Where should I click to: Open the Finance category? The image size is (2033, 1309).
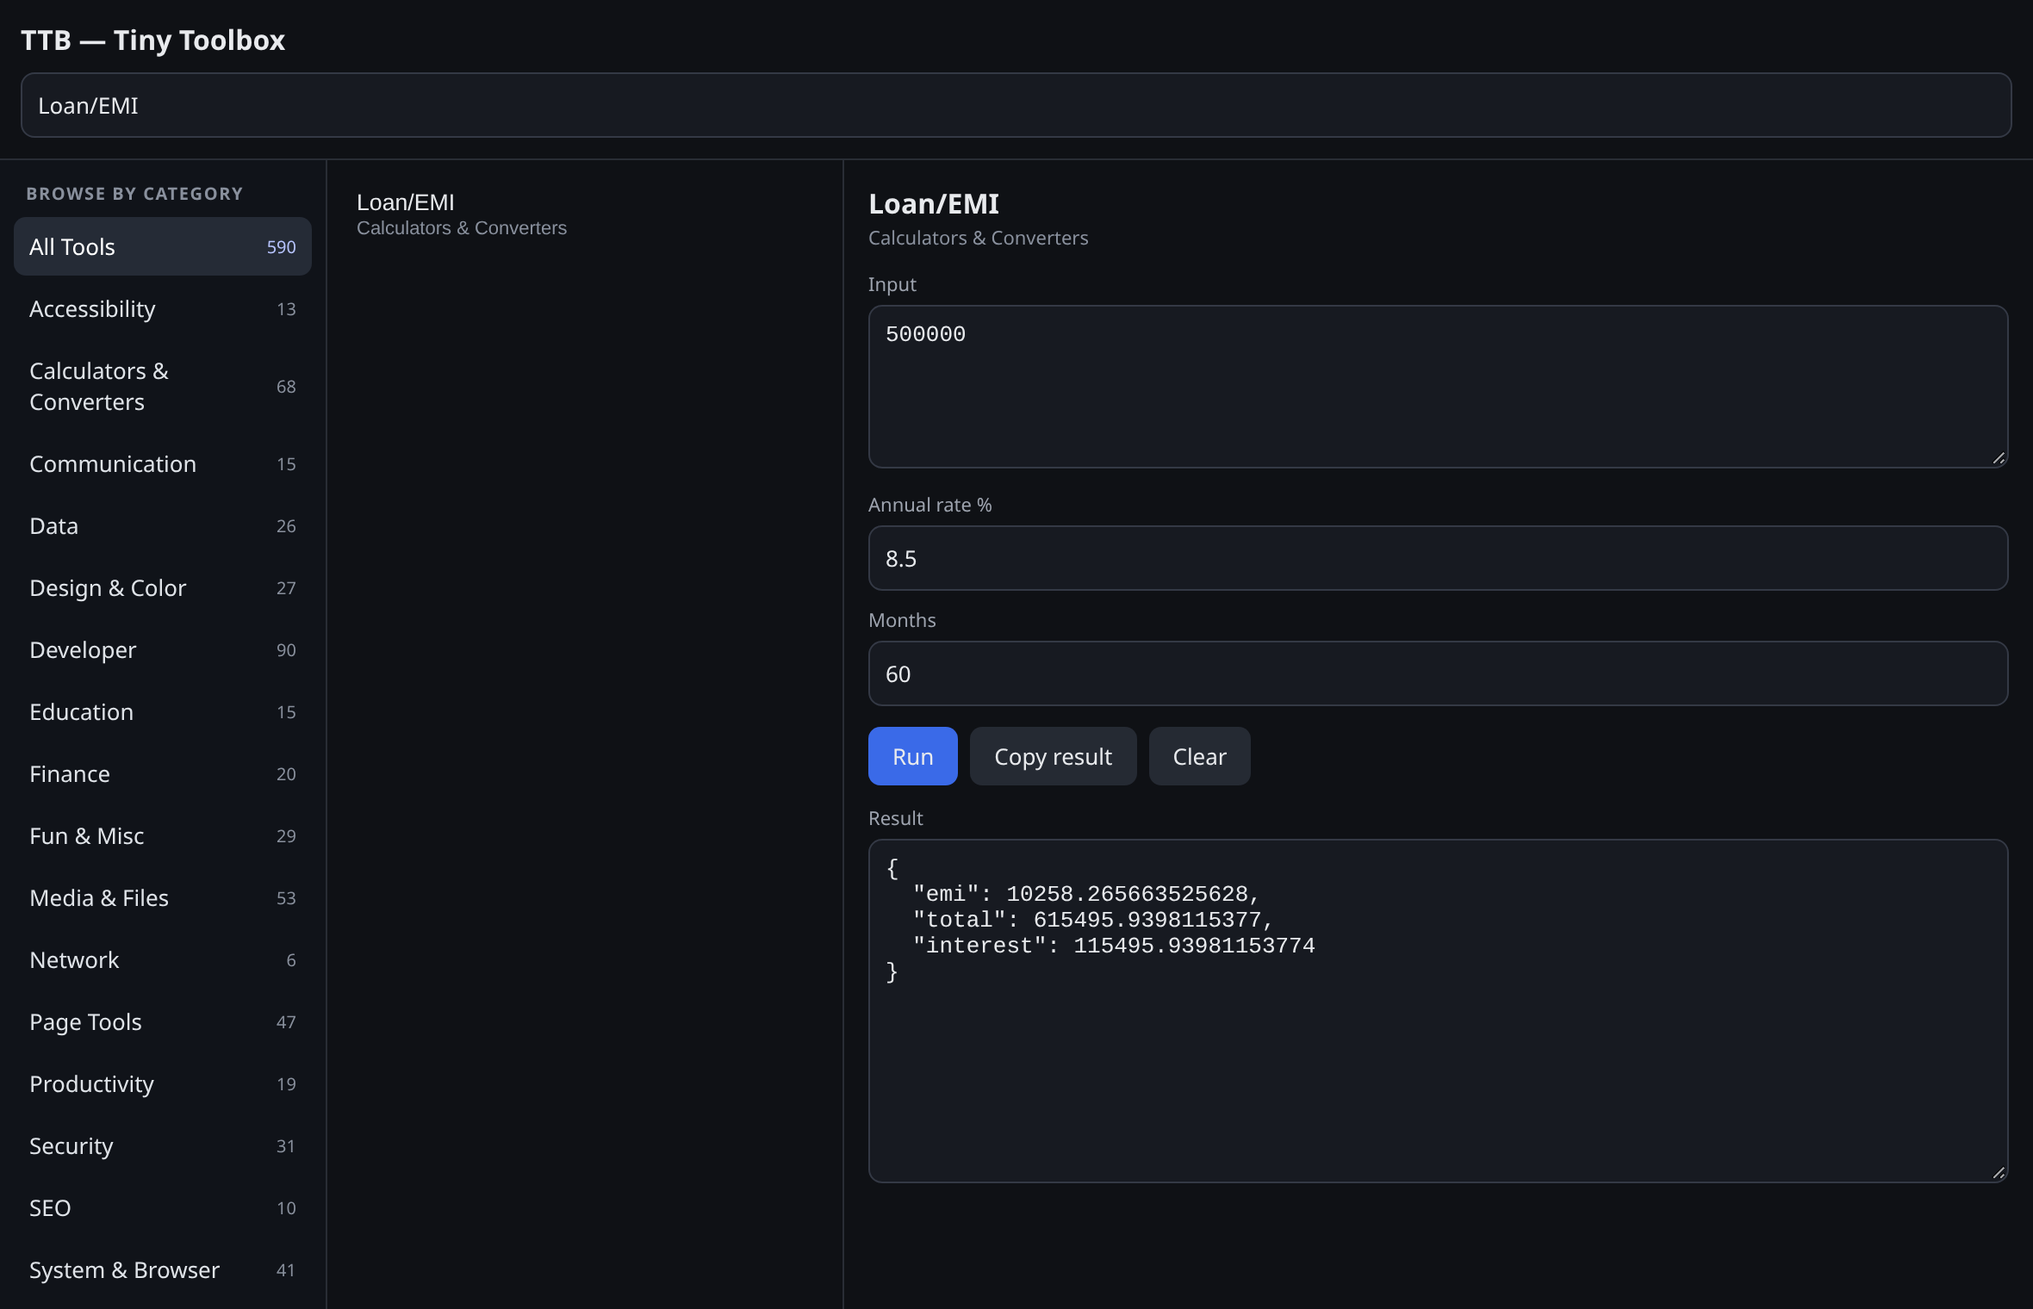tap(163, 773)
